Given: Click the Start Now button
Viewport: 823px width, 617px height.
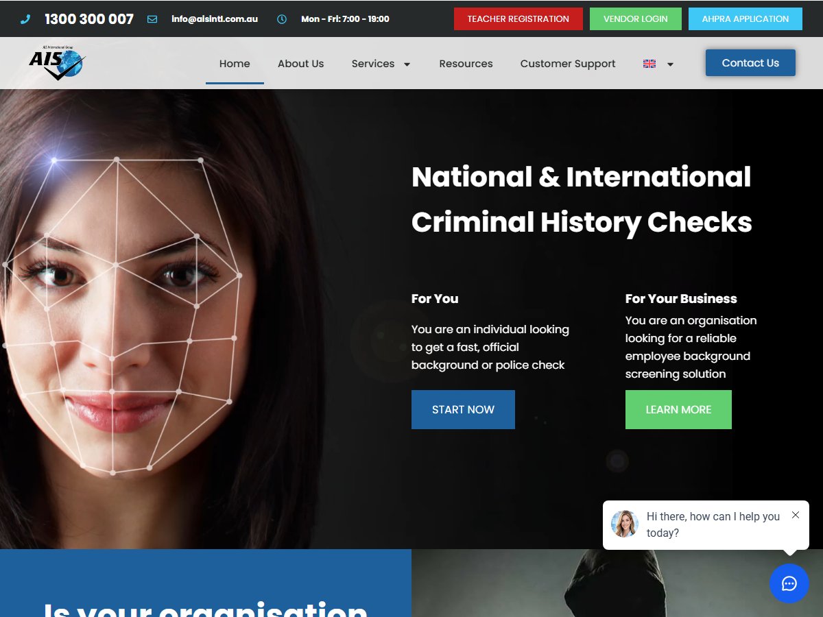Looking at the screenshot, I should point(463,410).
